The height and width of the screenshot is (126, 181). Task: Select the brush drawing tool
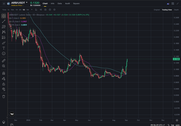pos(4,43)
